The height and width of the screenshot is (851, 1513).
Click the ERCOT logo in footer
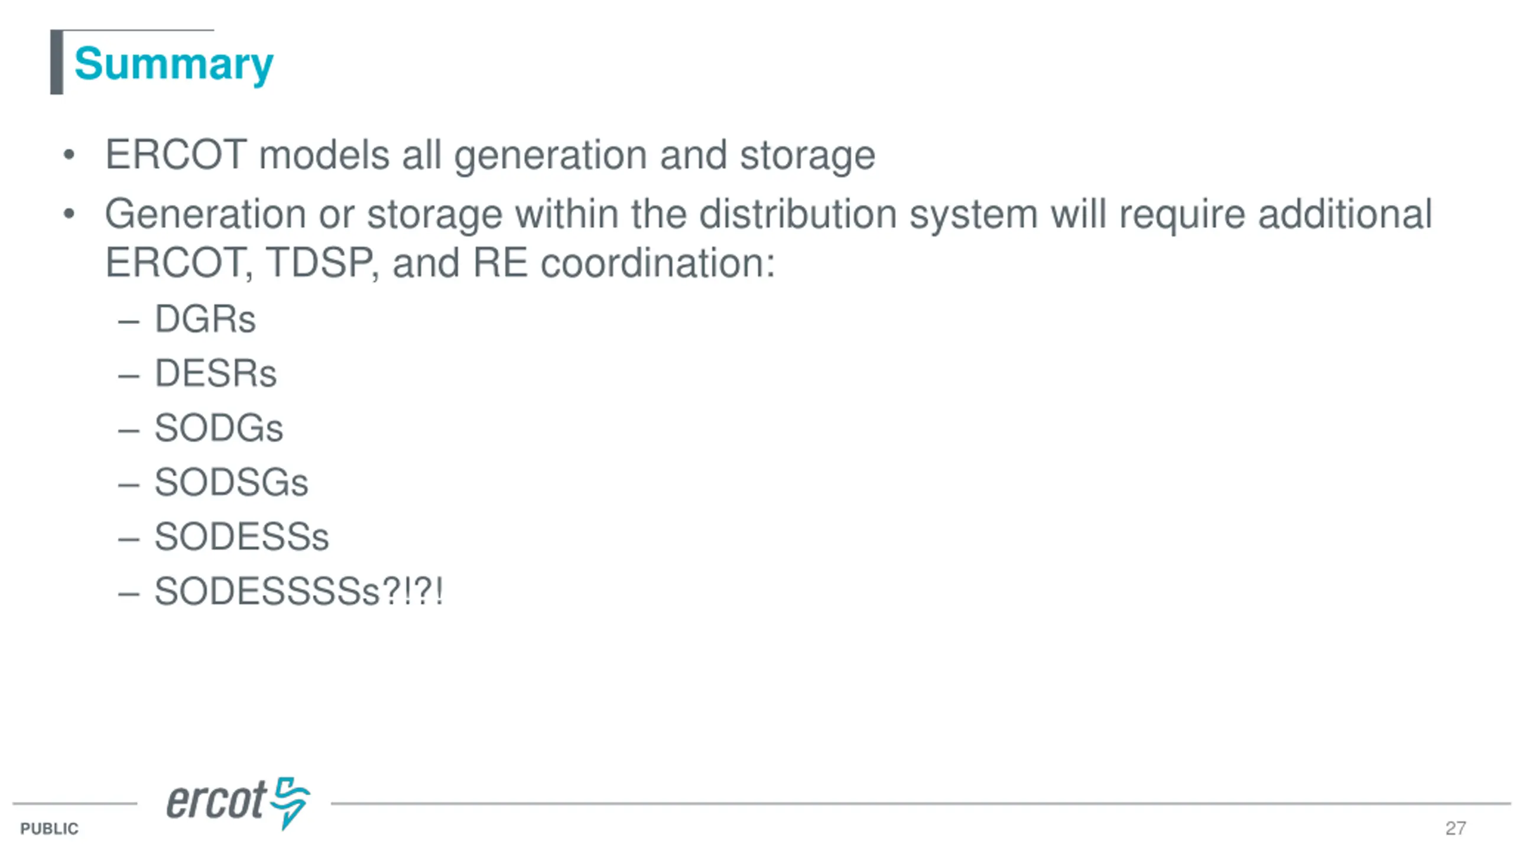(238, 803)
